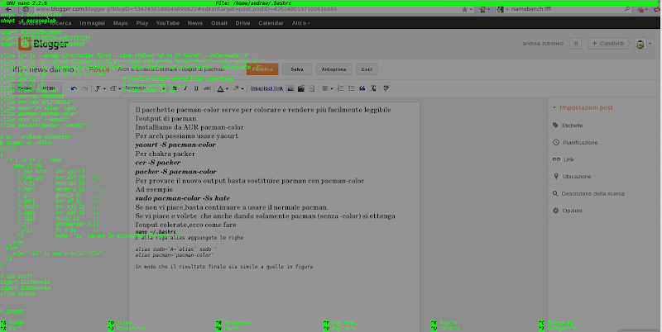Bookmark the page with the star icon
Image resolution: width=662 pixels, height=332 pixels.
pos(465,9)
